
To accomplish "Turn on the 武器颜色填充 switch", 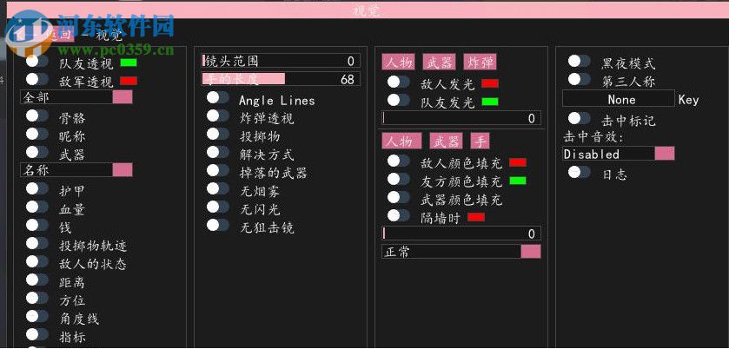I will point(399,197).
